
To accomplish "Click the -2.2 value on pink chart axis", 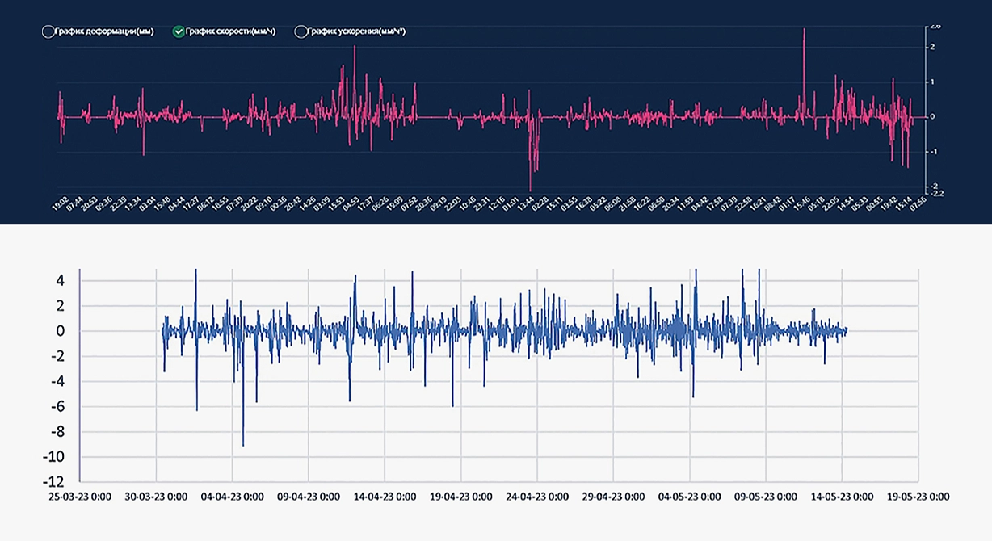I will pyautogui.click(x=937, y=194).
